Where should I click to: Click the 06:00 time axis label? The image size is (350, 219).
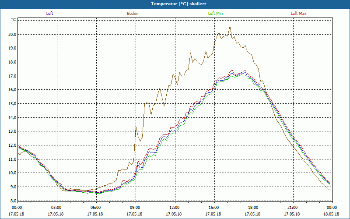click(x=96, y=208)
